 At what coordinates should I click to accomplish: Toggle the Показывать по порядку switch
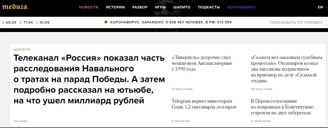326,22
